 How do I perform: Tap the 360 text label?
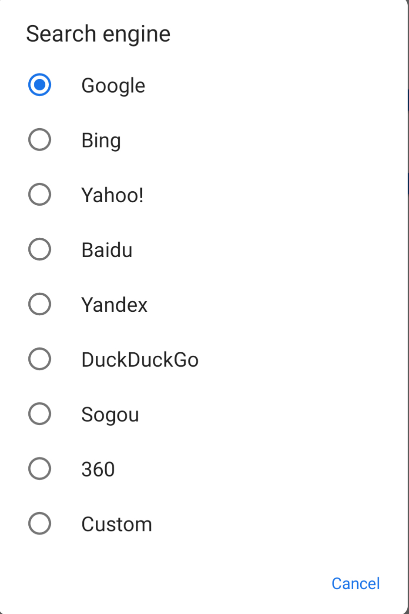point(98,469)
